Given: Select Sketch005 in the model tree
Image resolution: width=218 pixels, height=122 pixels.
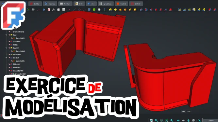Looking at the screenshot, I should coord(20,61).
